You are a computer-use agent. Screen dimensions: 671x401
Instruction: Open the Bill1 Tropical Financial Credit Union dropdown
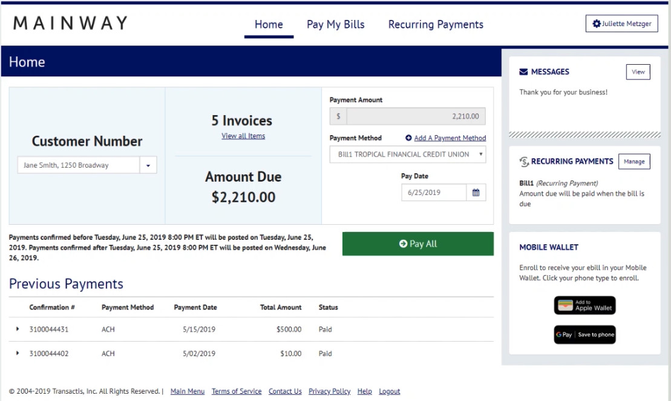(x=408, y=154)
